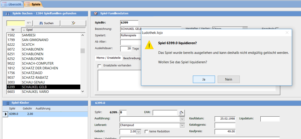
Task: Select SCATCH in the game list
Action: click(x=43, y=44)
